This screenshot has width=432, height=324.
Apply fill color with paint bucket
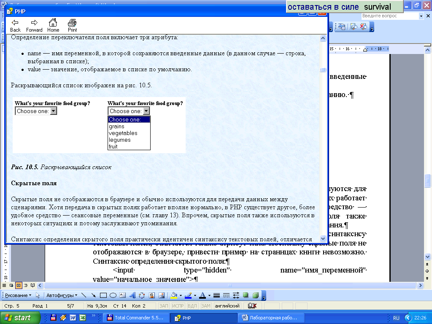click(174, 295)
